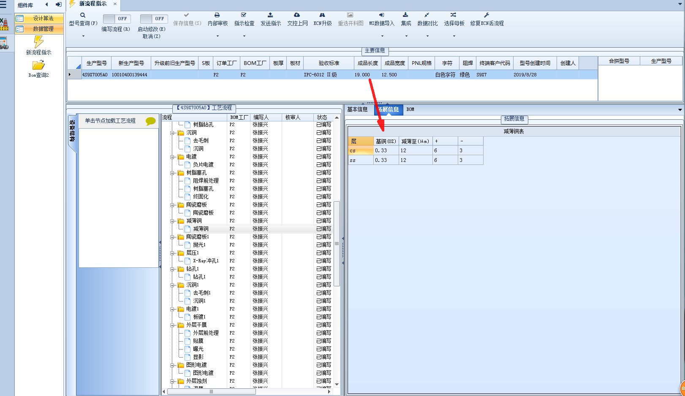The image size is (685, 396).
Task: Open the tab list dropdown arrow
Action: [680, 110]
